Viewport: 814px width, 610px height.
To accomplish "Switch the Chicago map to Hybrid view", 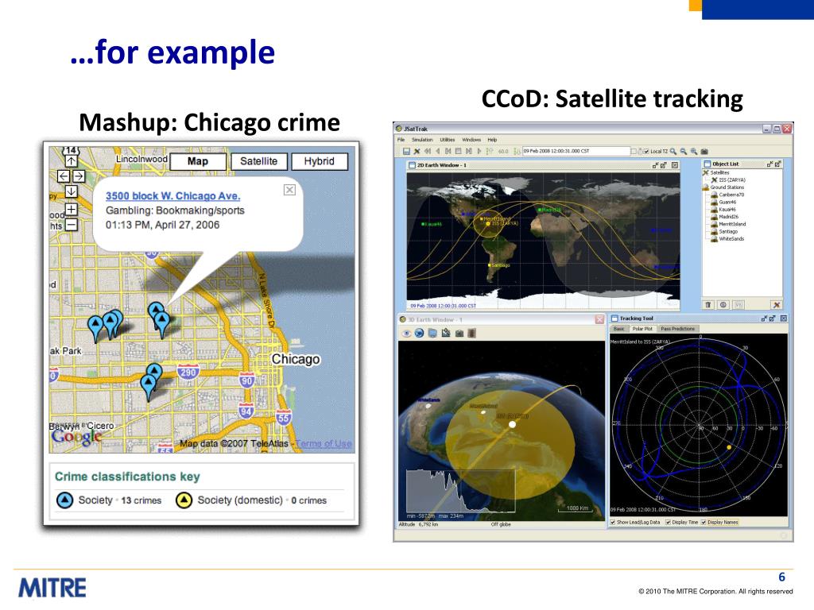I will click(319, 161).
